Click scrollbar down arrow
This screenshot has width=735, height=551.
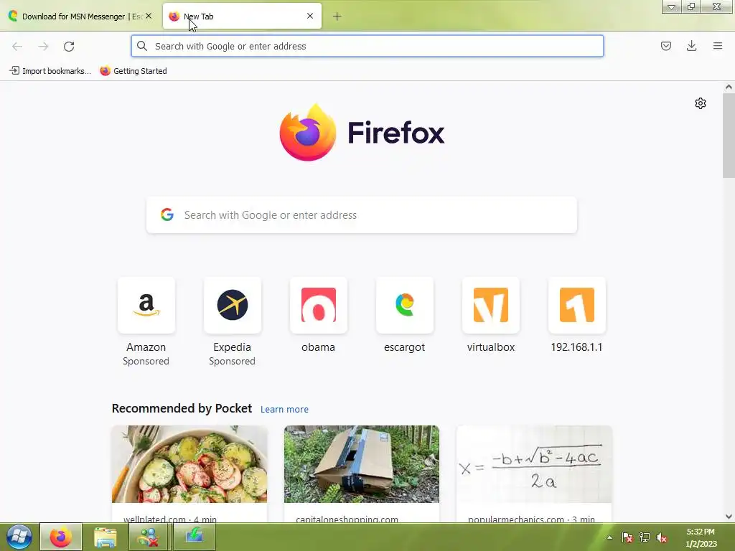[729, 517]
